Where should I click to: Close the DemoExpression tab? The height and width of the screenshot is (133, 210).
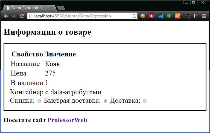coord(52,8)
